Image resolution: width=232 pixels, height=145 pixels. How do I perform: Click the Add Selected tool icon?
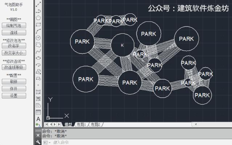point(38,125)
